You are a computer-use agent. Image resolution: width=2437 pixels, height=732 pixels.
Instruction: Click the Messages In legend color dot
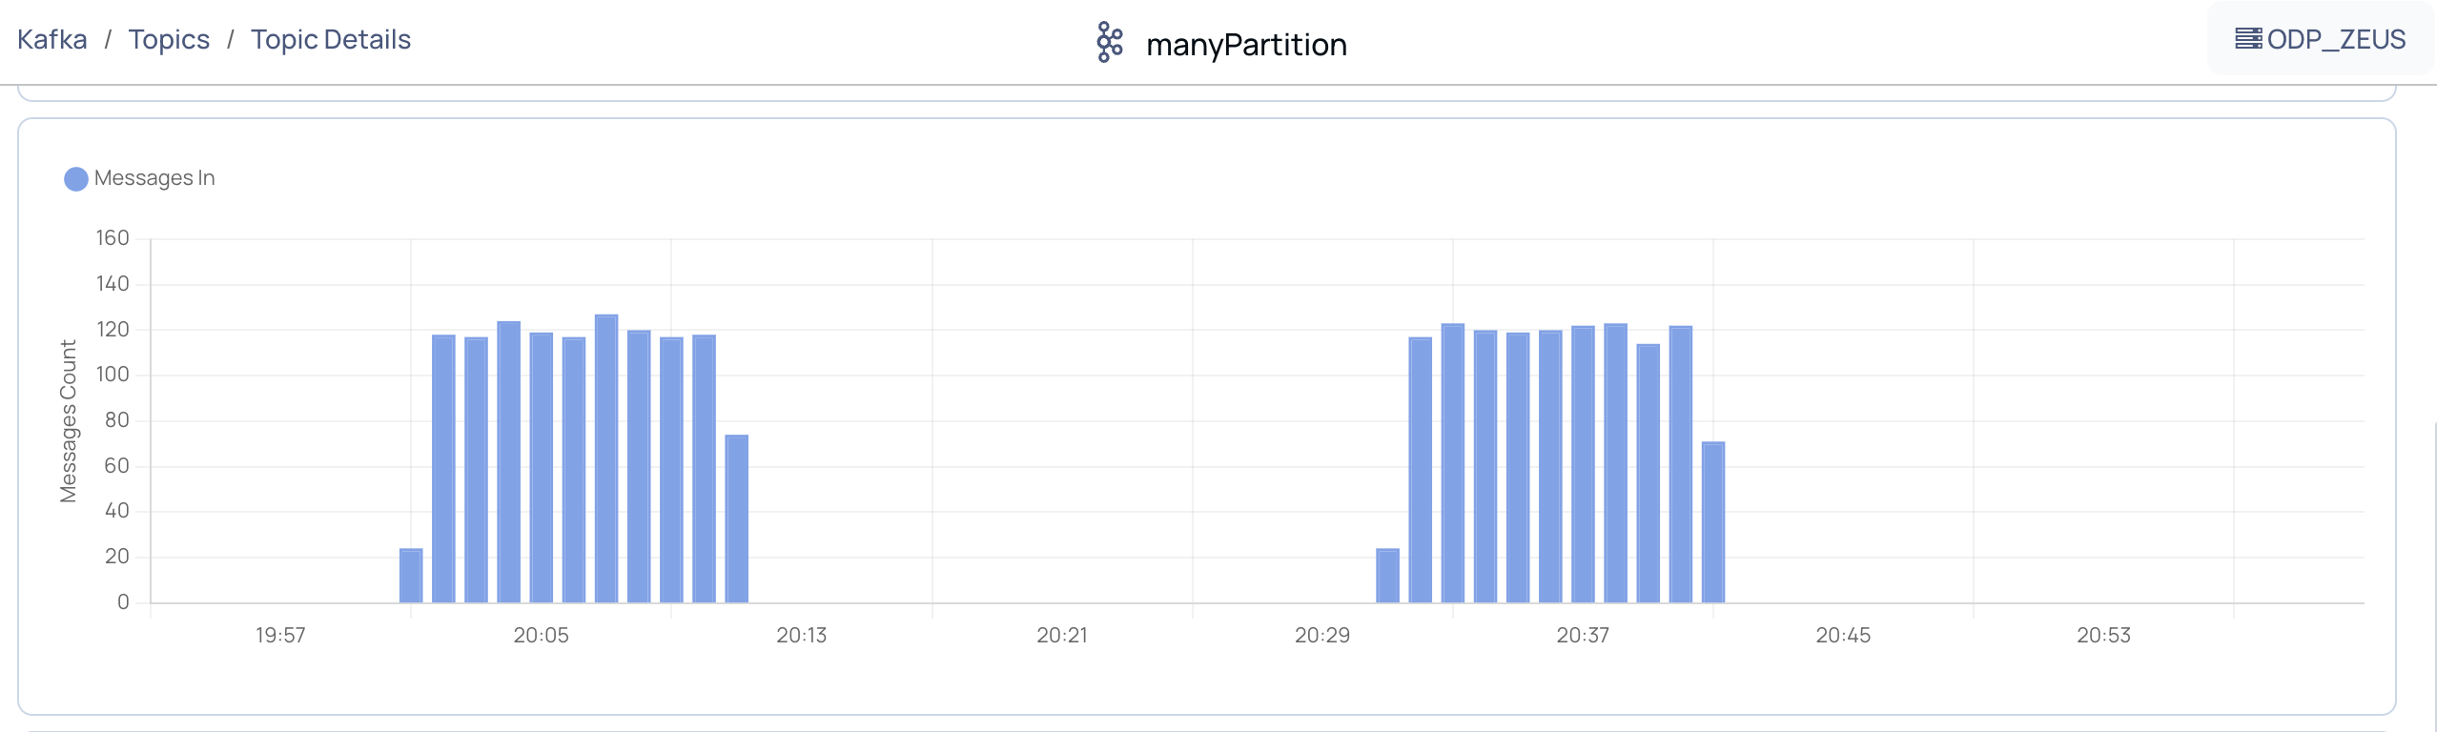click(76, 179)
